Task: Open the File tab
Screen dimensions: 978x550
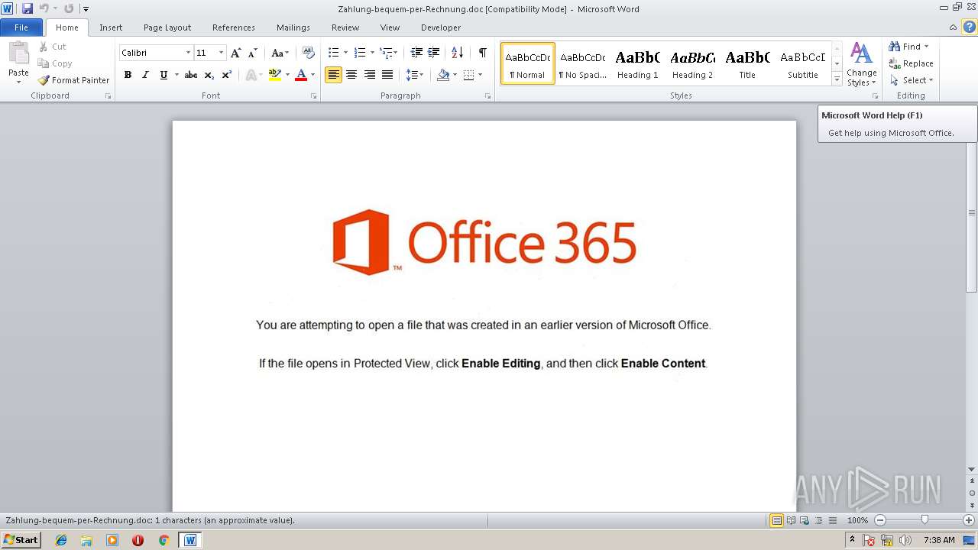Action: point(21,27)
